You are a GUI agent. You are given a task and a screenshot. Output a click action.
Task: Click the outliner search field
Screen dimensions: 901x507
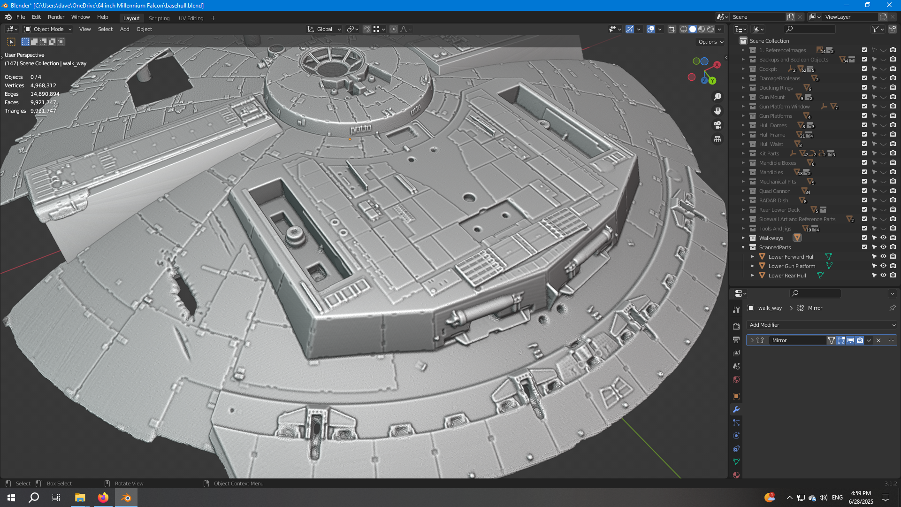810,29
